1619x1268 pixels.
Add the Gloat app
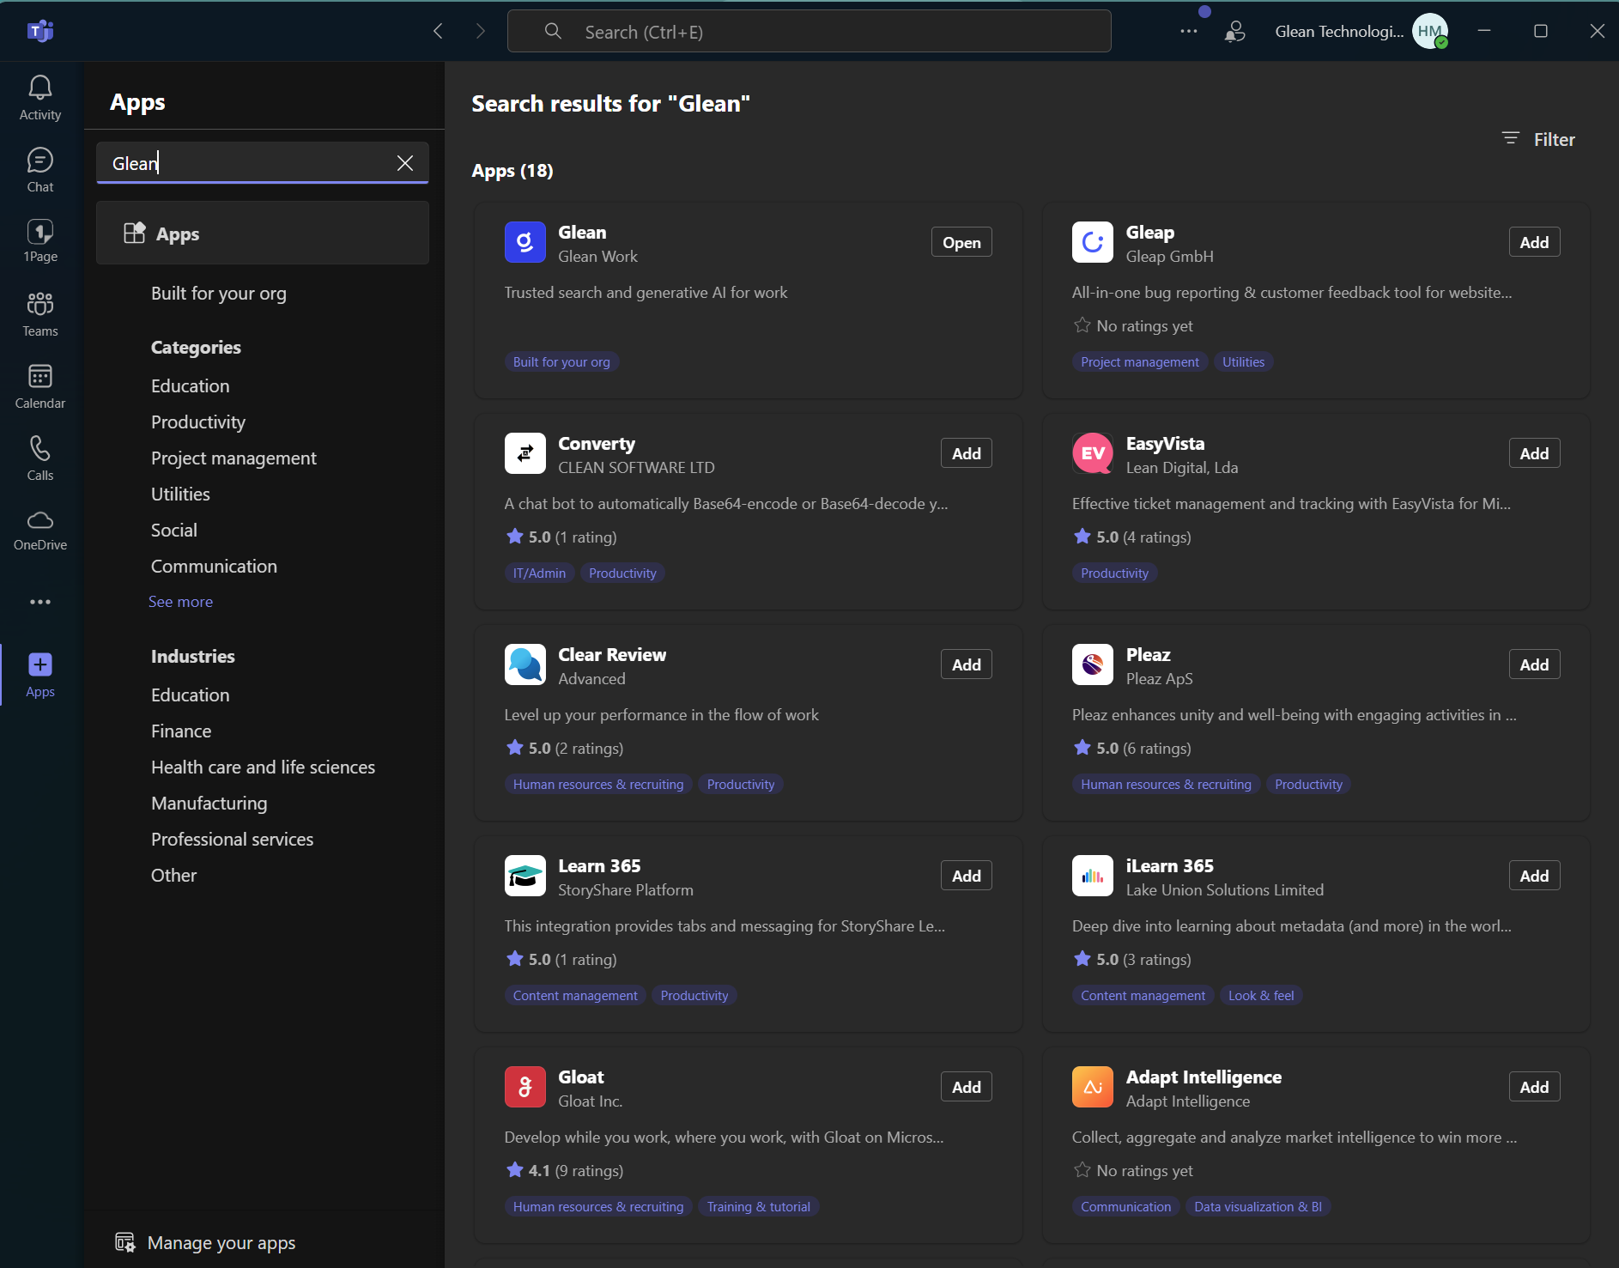tap(967, 1087)
